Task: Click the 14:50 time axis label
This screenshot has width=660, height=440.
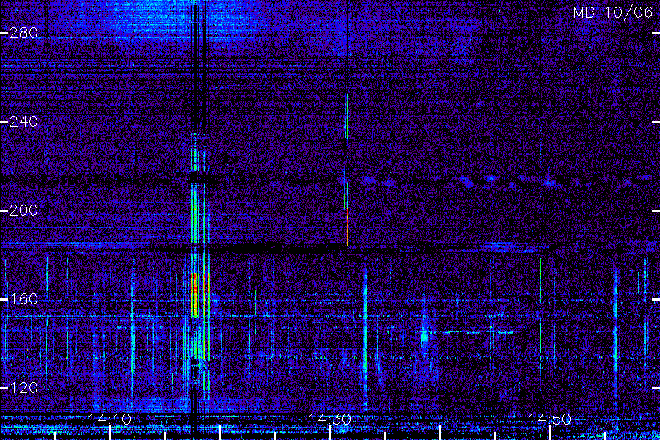Action: [x=550, y=419]
